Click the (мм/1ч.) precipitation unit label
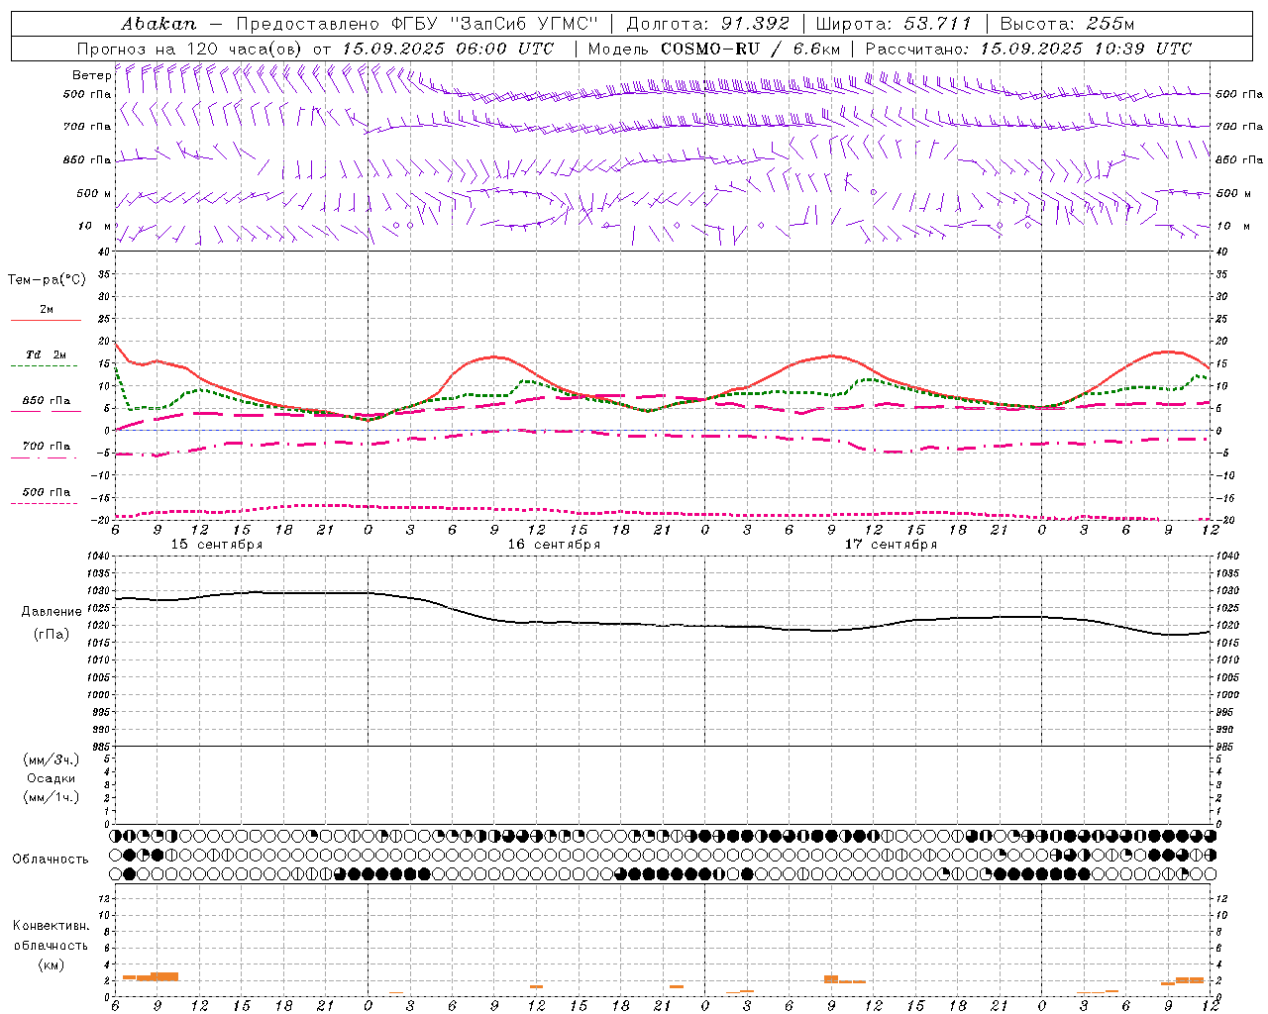 click(x=52, y=797)
